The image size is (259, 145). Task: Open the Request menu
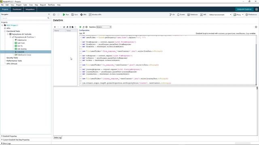pos(43,5)
